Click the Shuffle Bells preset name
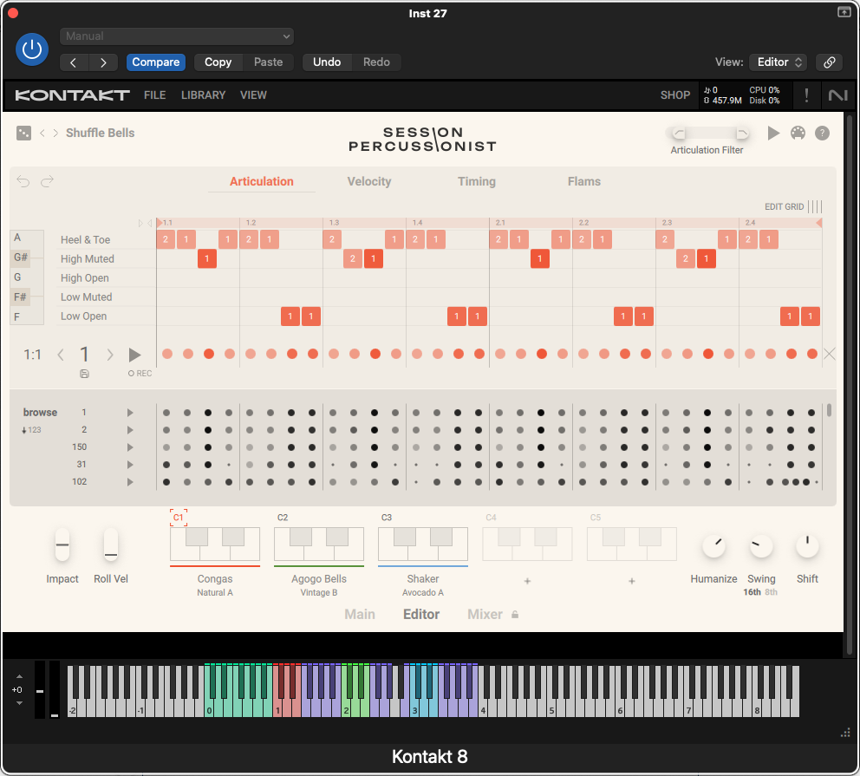 coord(101,134)
